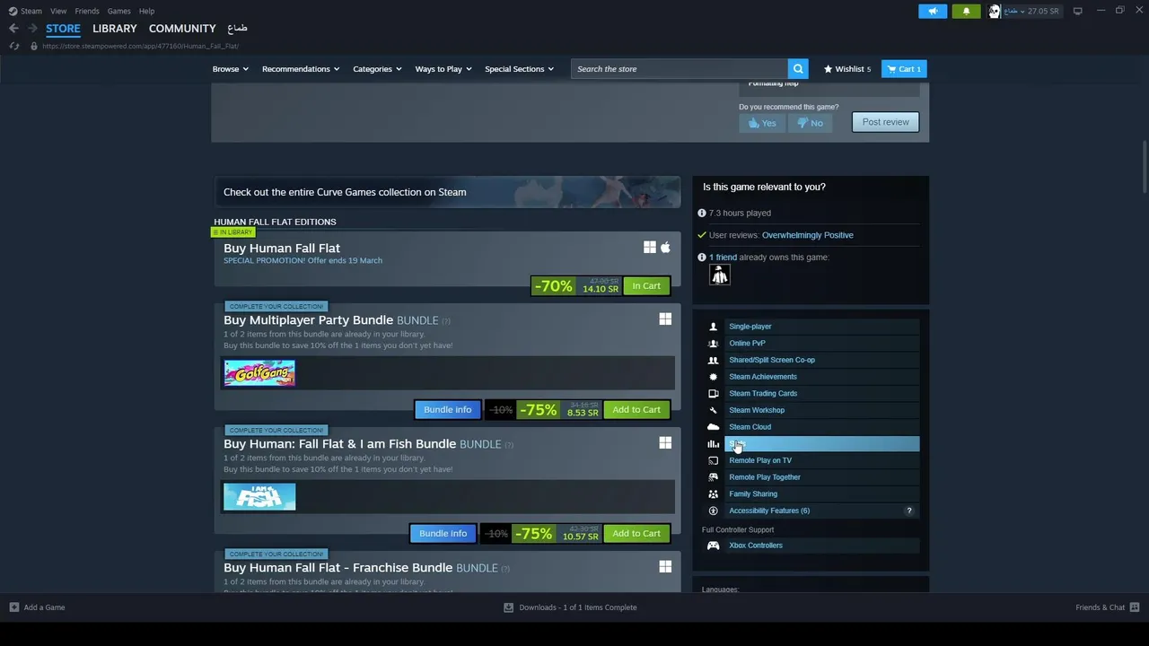The width and height of the screenshot is (1149, 646).
Task: Open the Wishlist
Action: (847, 69)
